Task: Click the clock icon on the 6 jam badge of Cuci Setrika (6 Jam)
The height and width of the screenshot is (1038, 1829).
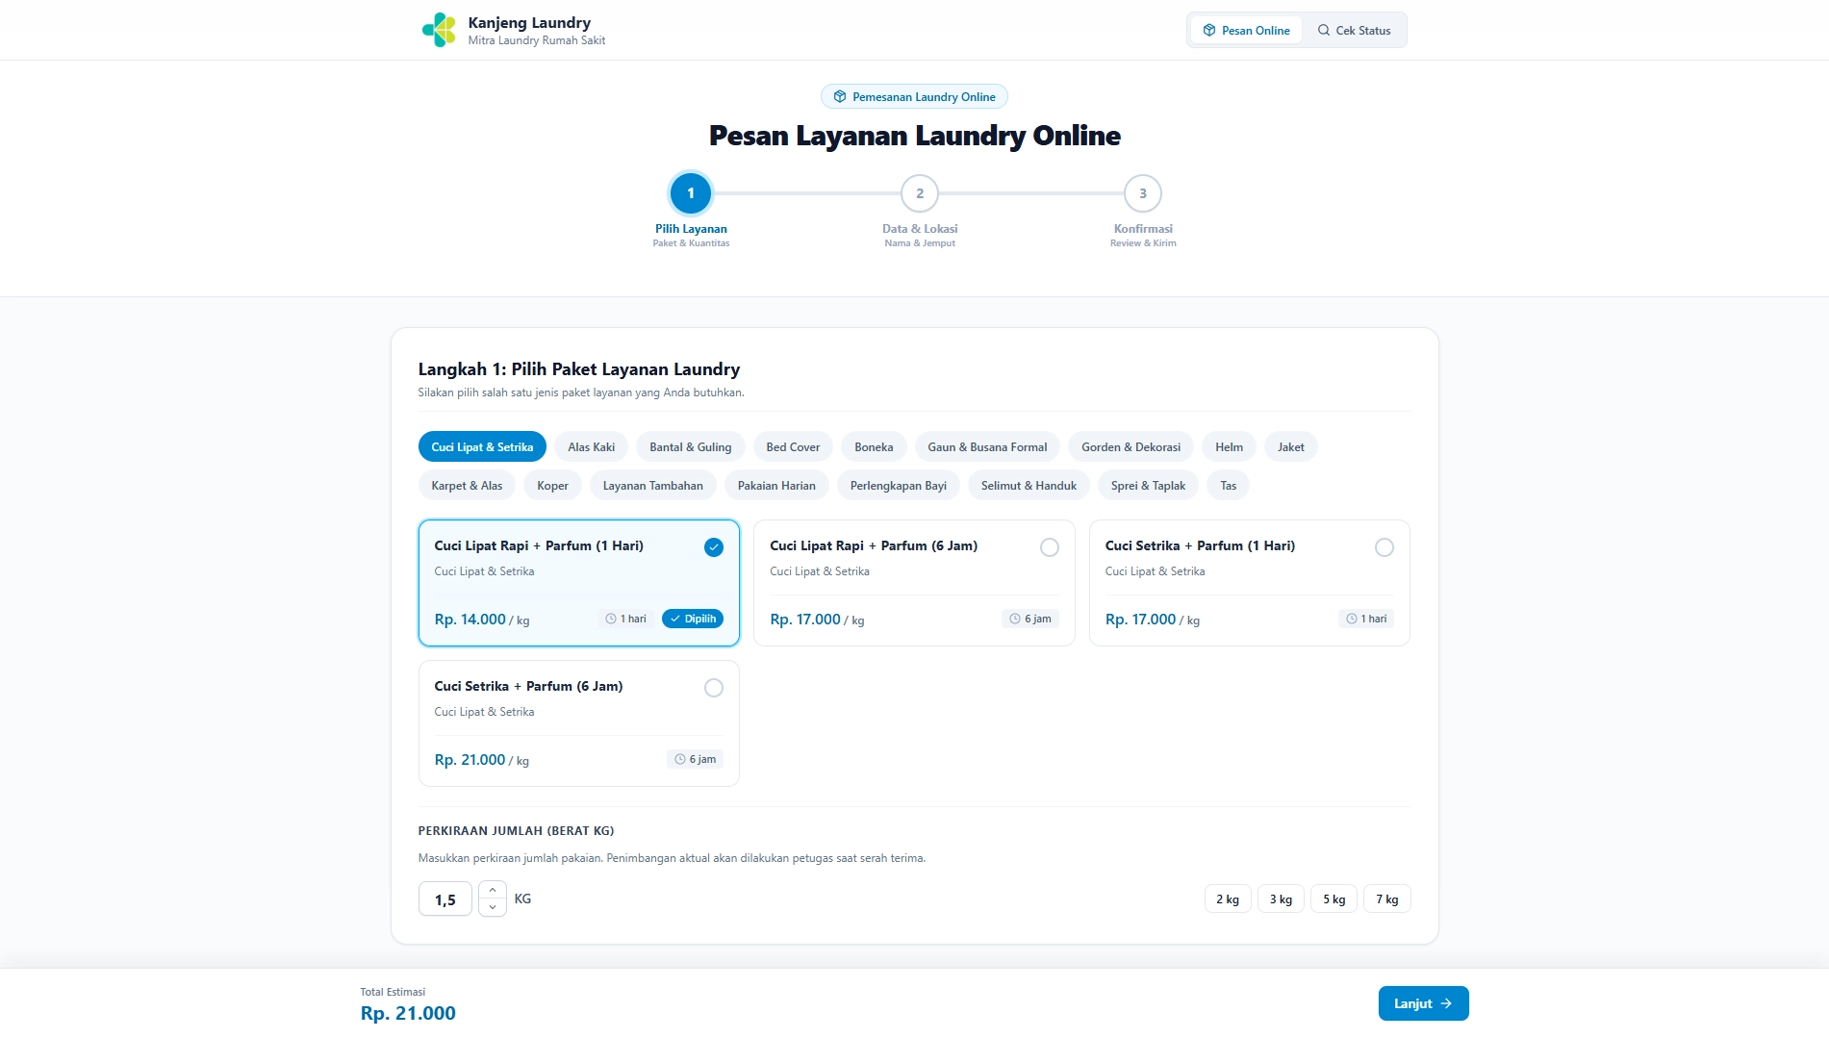Action: [680, 759]
